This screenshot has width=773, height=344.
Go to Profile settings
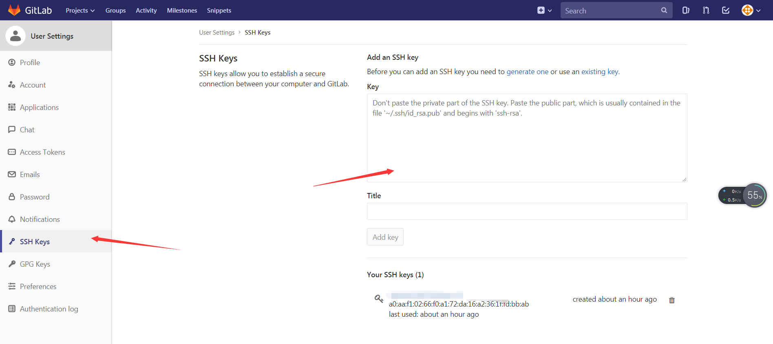[x=56, y=62]
